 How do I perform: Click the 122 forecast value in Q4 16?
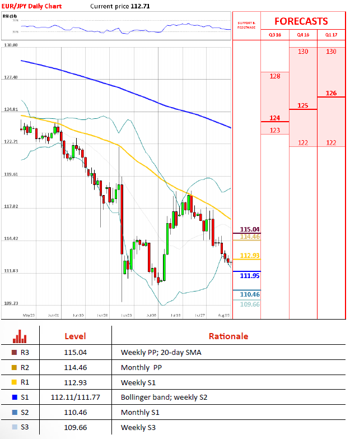pyautogui.click(x=303, y=143)
